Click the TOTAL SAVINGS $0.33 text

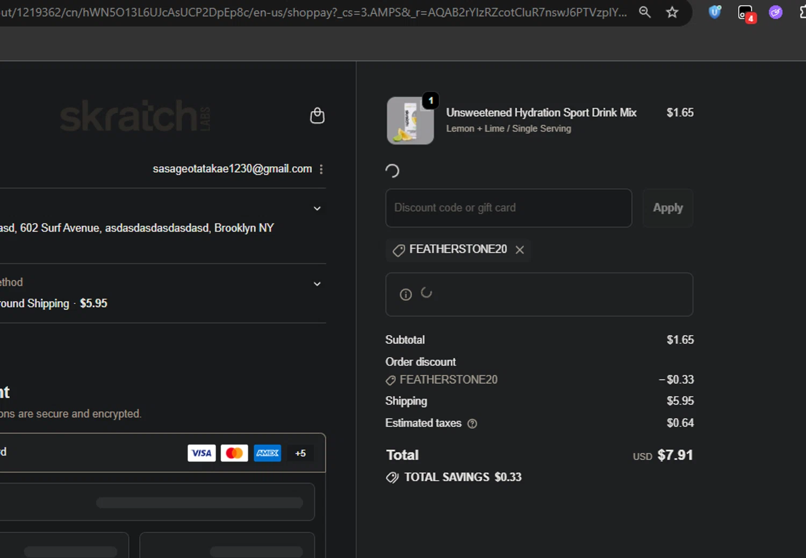coord(463,477)
